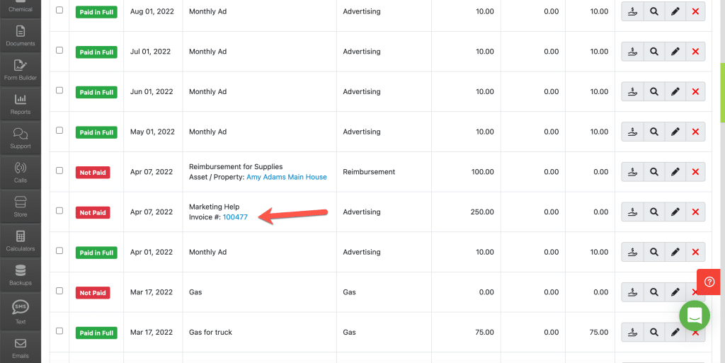Open invoice number 100477 link
725x363 pixels.
tap(235, 217)
